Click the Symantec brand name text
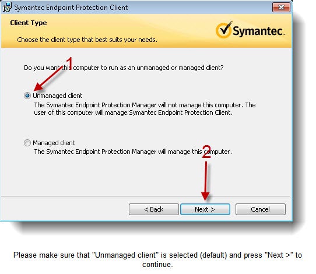Screen dimensions: 316x274 click(x=259, y=31)
